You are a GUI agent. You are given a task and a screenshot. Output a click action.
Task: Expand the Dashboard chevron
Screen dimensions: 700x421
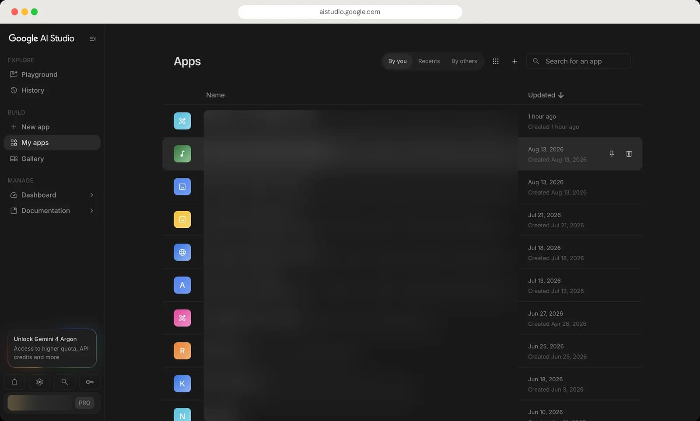[x=92, y=195]
